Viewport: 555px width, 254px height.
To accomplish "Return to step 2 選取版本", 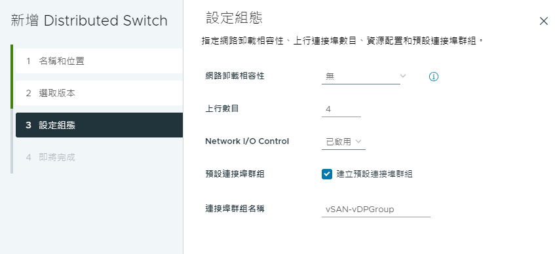I will click(x=99, y=94).
